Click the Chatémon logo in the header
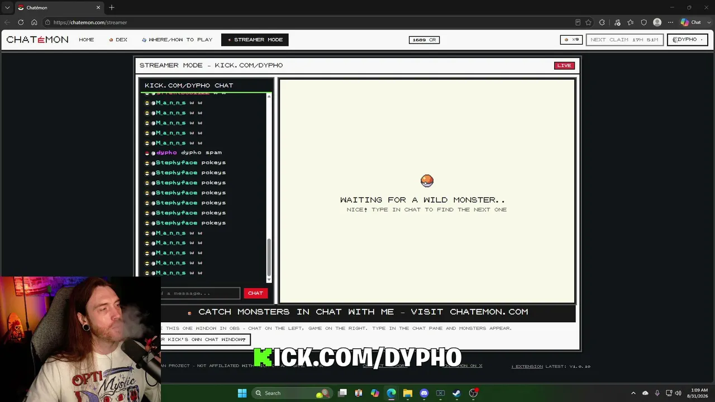The height and width of the screenshot is (402, 715). (37, 40)
